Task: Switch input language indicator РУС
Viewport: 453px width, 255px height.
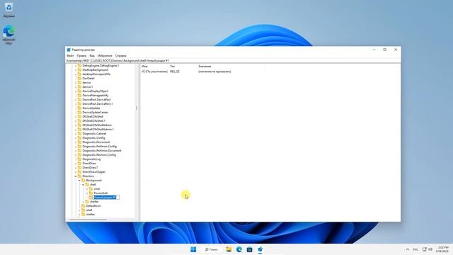Action: click(x=415, y=249)
